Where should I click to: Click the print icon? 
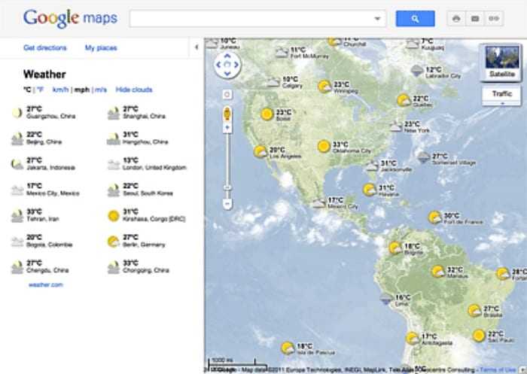click(x=456, y=19)
